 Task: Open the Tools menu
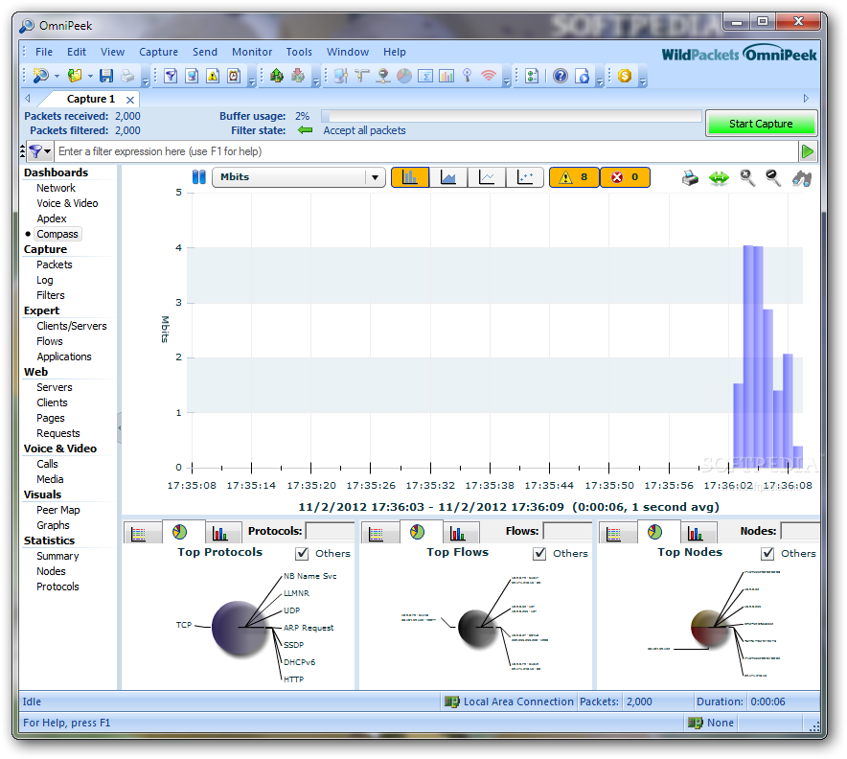[x=299, y=52]
